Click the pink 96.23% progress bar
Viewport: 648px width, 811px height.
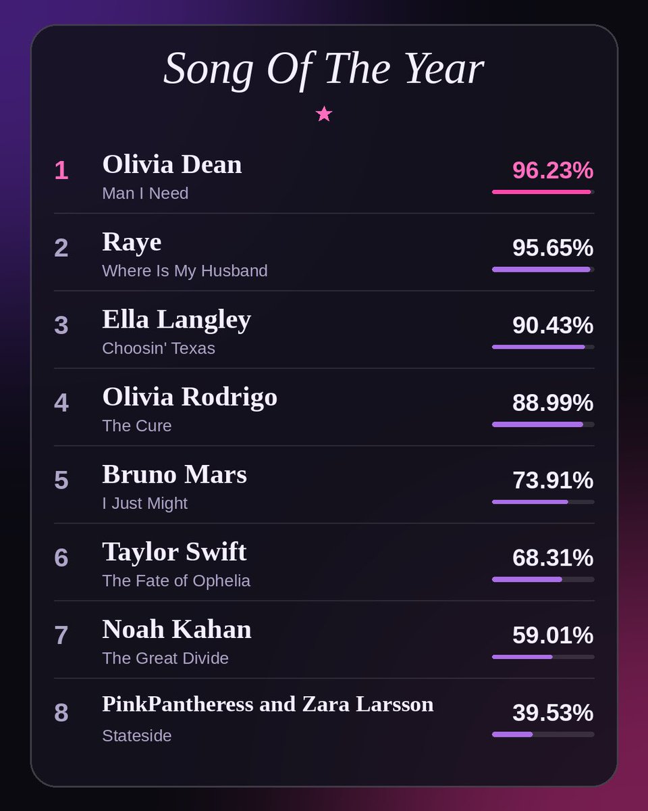coord(543,192)
